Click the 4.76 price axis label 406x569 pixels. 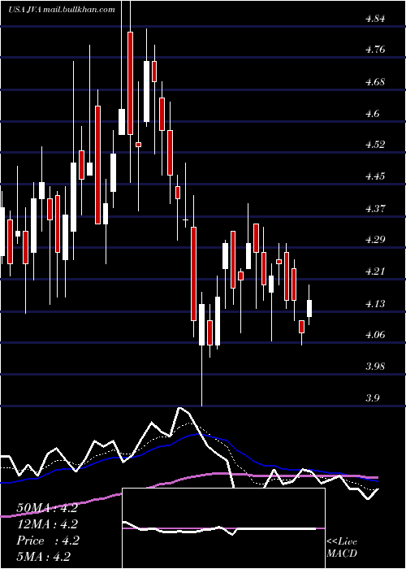[375, 50]
